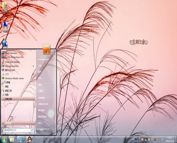Screen dimensions: 177x143
Task: Open the Paint (画图) entry
Action: coord(19,95)
